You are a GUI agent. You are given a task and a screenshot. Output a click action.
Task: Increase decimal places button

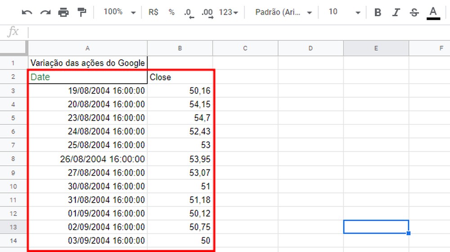pyautogui.click(x=207, y=13)
